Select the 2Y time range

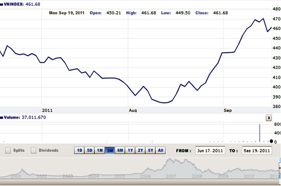pyautogui.click(x=140, y=150)
